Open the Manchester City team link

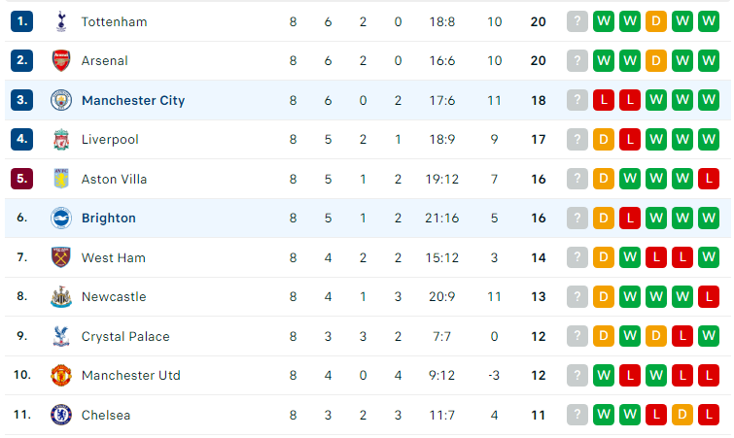[x=133, y=100]
